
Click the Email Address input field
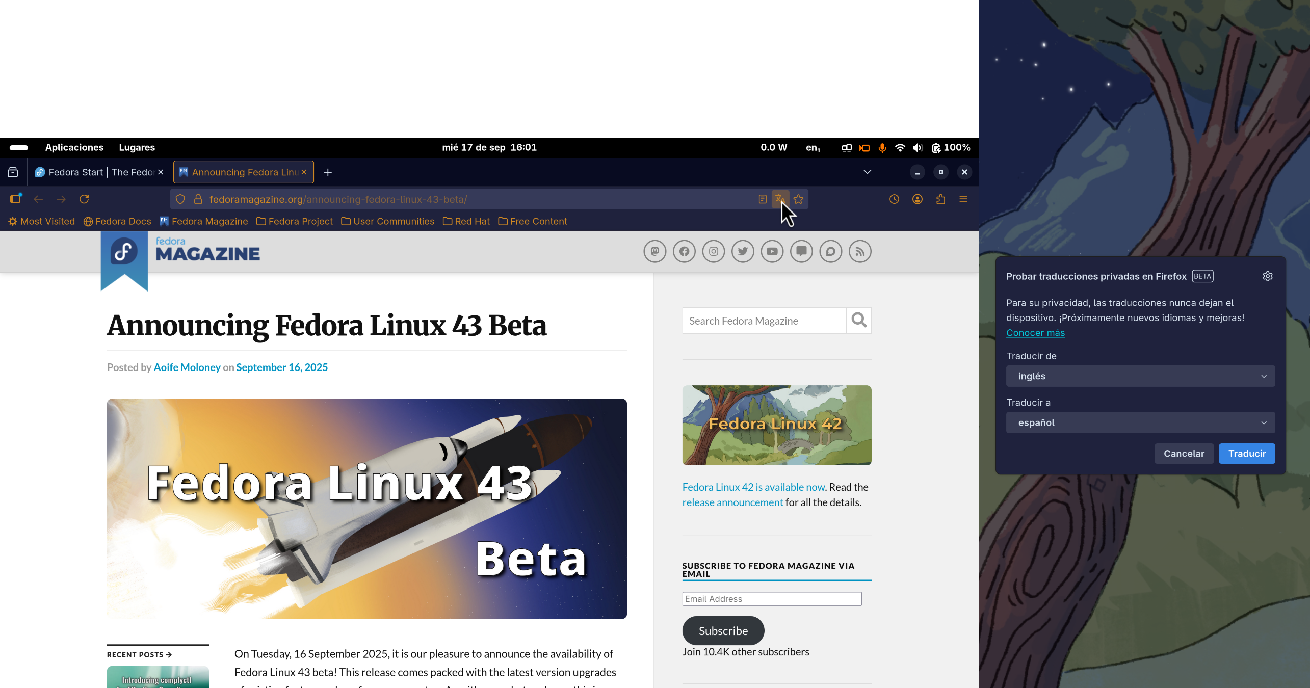[772, 599]
